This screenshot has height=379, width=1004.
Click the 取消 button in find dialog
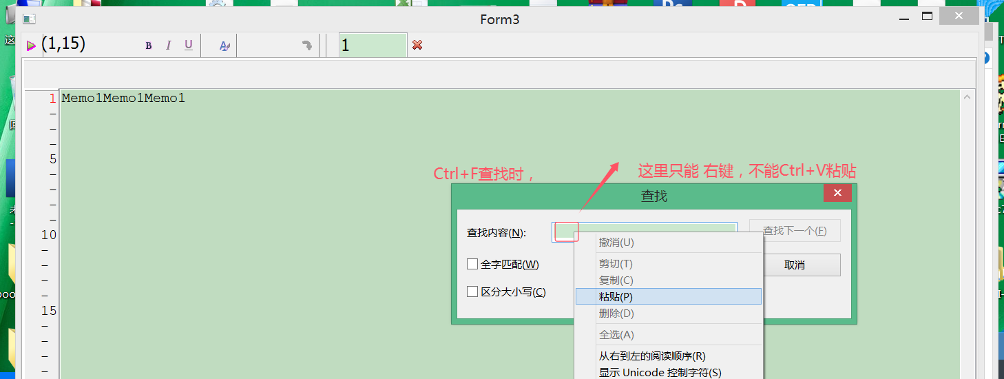[795, 265]
